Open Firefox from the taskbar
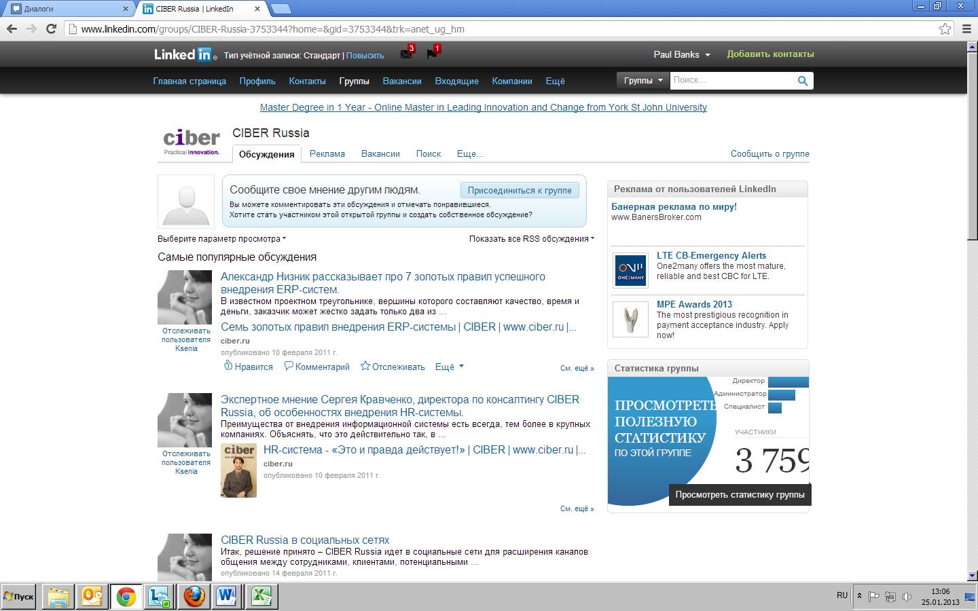Screen dimensions: 978x611 [194, 597]
